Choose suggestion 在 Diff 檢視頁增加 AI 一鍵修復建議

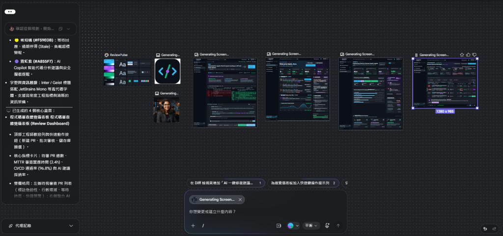[225, 183]
